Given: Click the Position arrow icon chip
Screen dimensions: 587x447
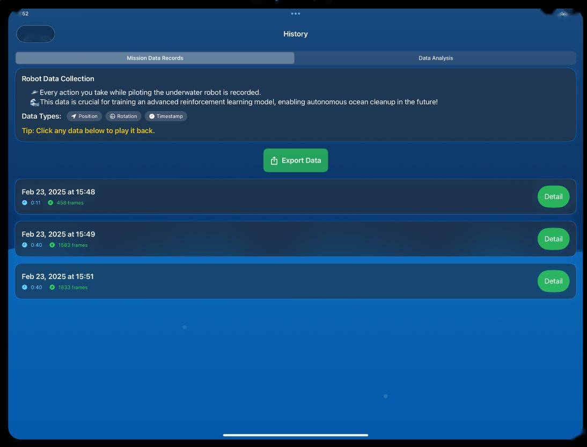Looking at the screenshot, I should (x=74, y=116).
